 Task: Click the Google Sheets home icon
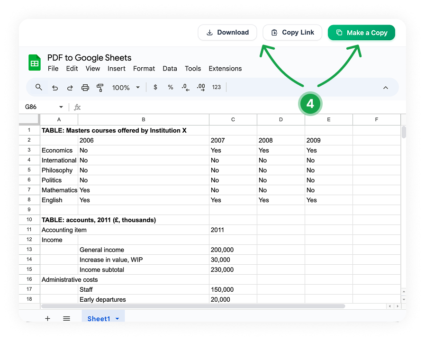(34, 63)
